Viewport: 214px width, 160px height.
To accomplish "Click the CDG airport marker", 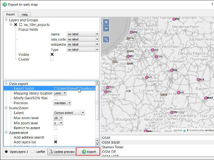I will (108, 87).
